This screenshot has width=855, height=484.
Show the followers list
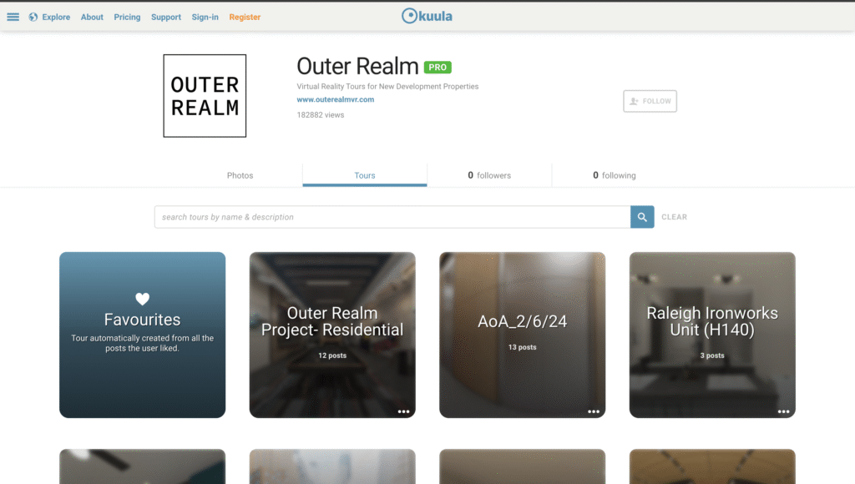tap(489, 175)
